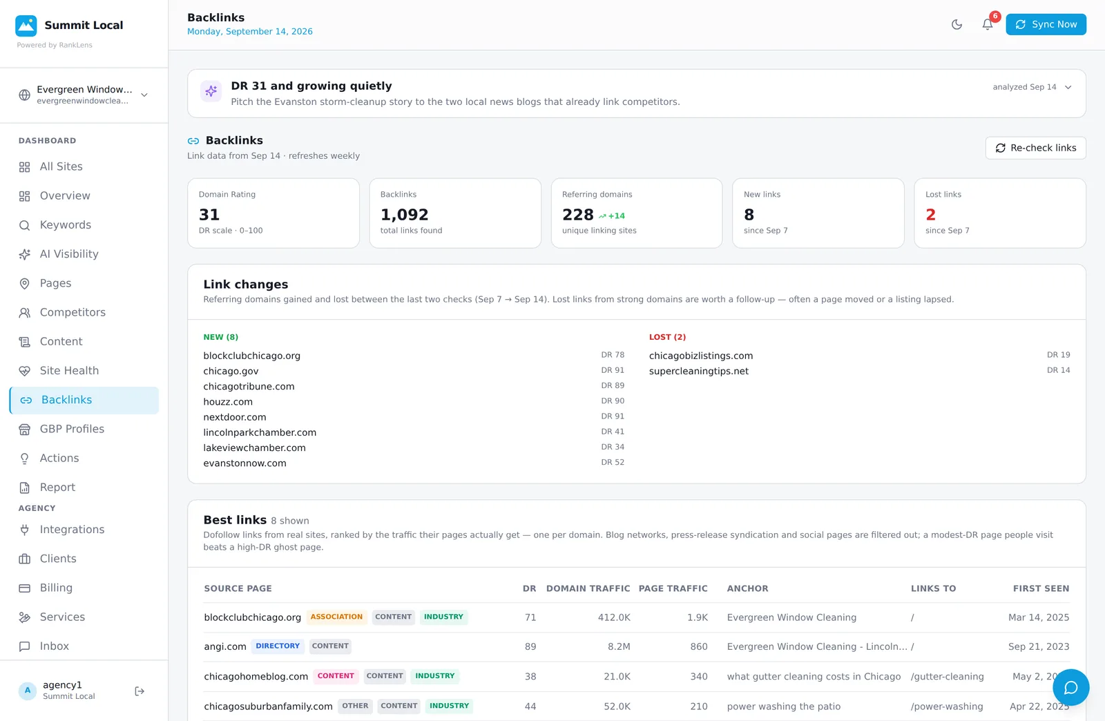Click chicago.gov in the NEW list
1105x721 pixels.
pyautogui.click(x=231, y=372)
